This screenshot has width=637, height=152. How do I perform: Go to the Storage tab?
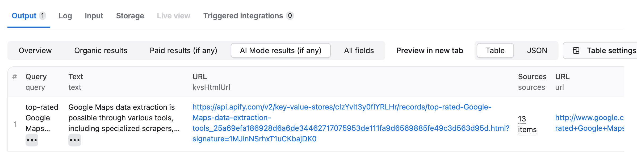click(130, 16)
